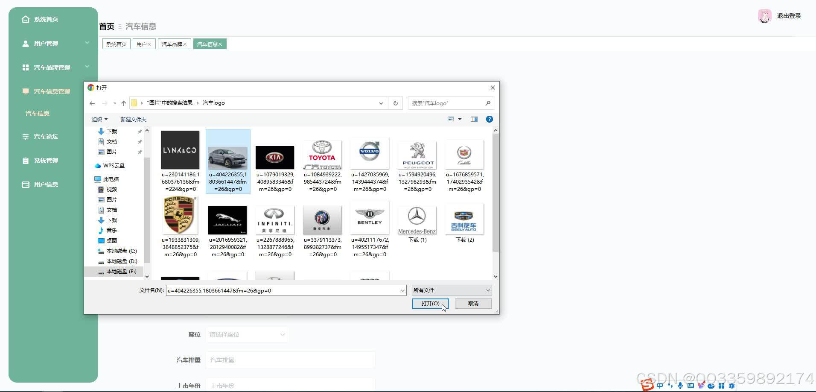Open 系统首页 in sidebar
Image resolution: width=816 pixels, height=392 pixels.
point(46,19)
